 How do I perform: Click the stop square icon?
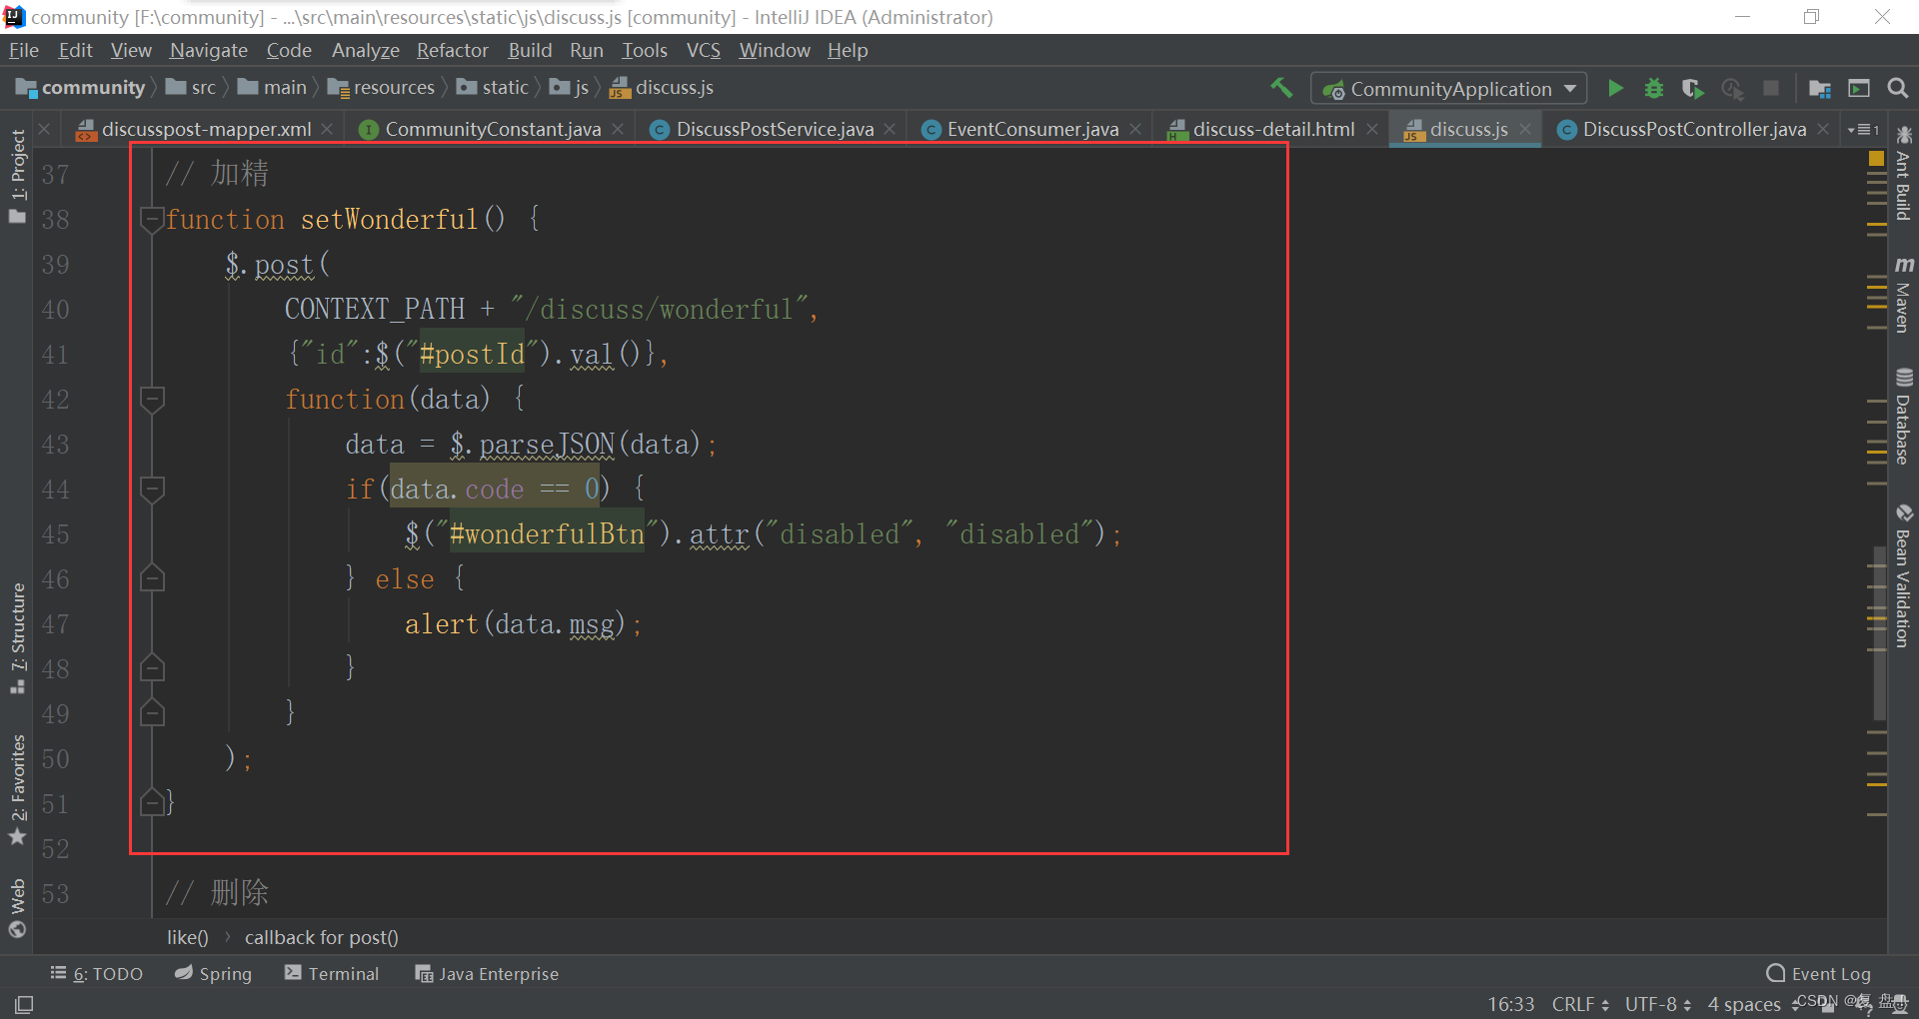click(x=1771, y=88)
